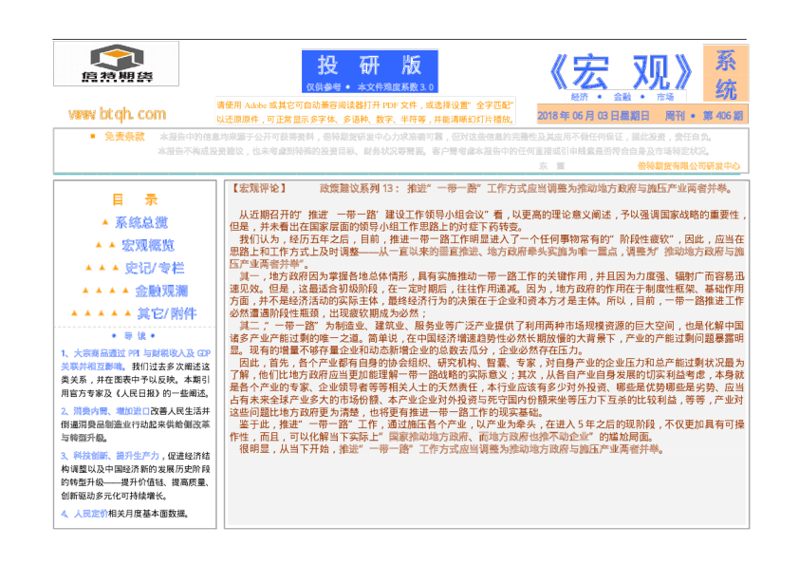
Task: Click the 导读 section label
Action: click(135, 335)
